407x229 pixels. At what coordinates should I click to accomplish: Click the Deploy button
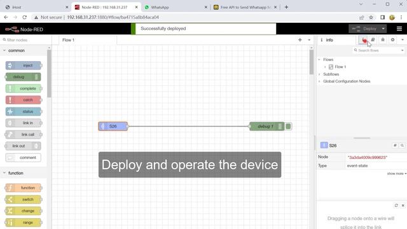pyautogui.click(x=364, y=29)
